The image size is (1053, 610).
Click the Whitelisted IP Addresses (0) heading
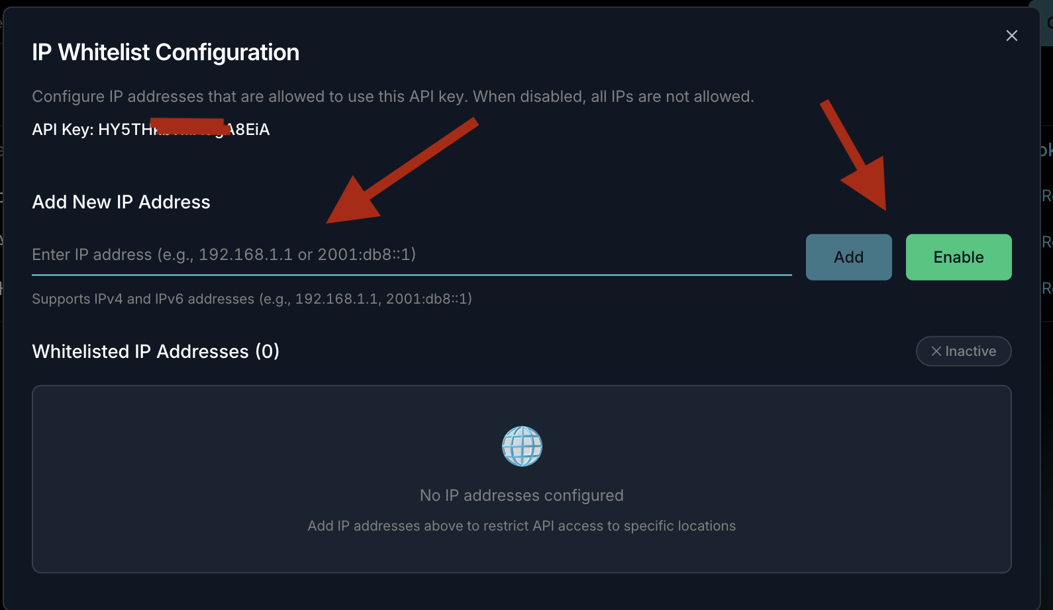[x=156, y=351]
